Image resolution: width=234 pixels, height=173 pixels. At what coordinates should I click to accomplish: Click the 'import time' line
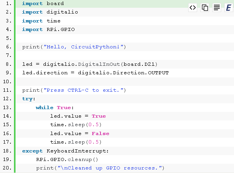(x=41, y=21)
